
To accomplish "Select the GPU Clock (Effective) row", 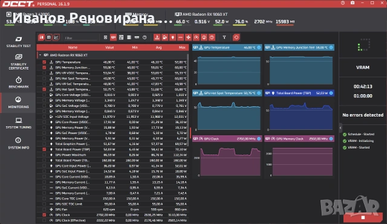I will pos(113,220).
